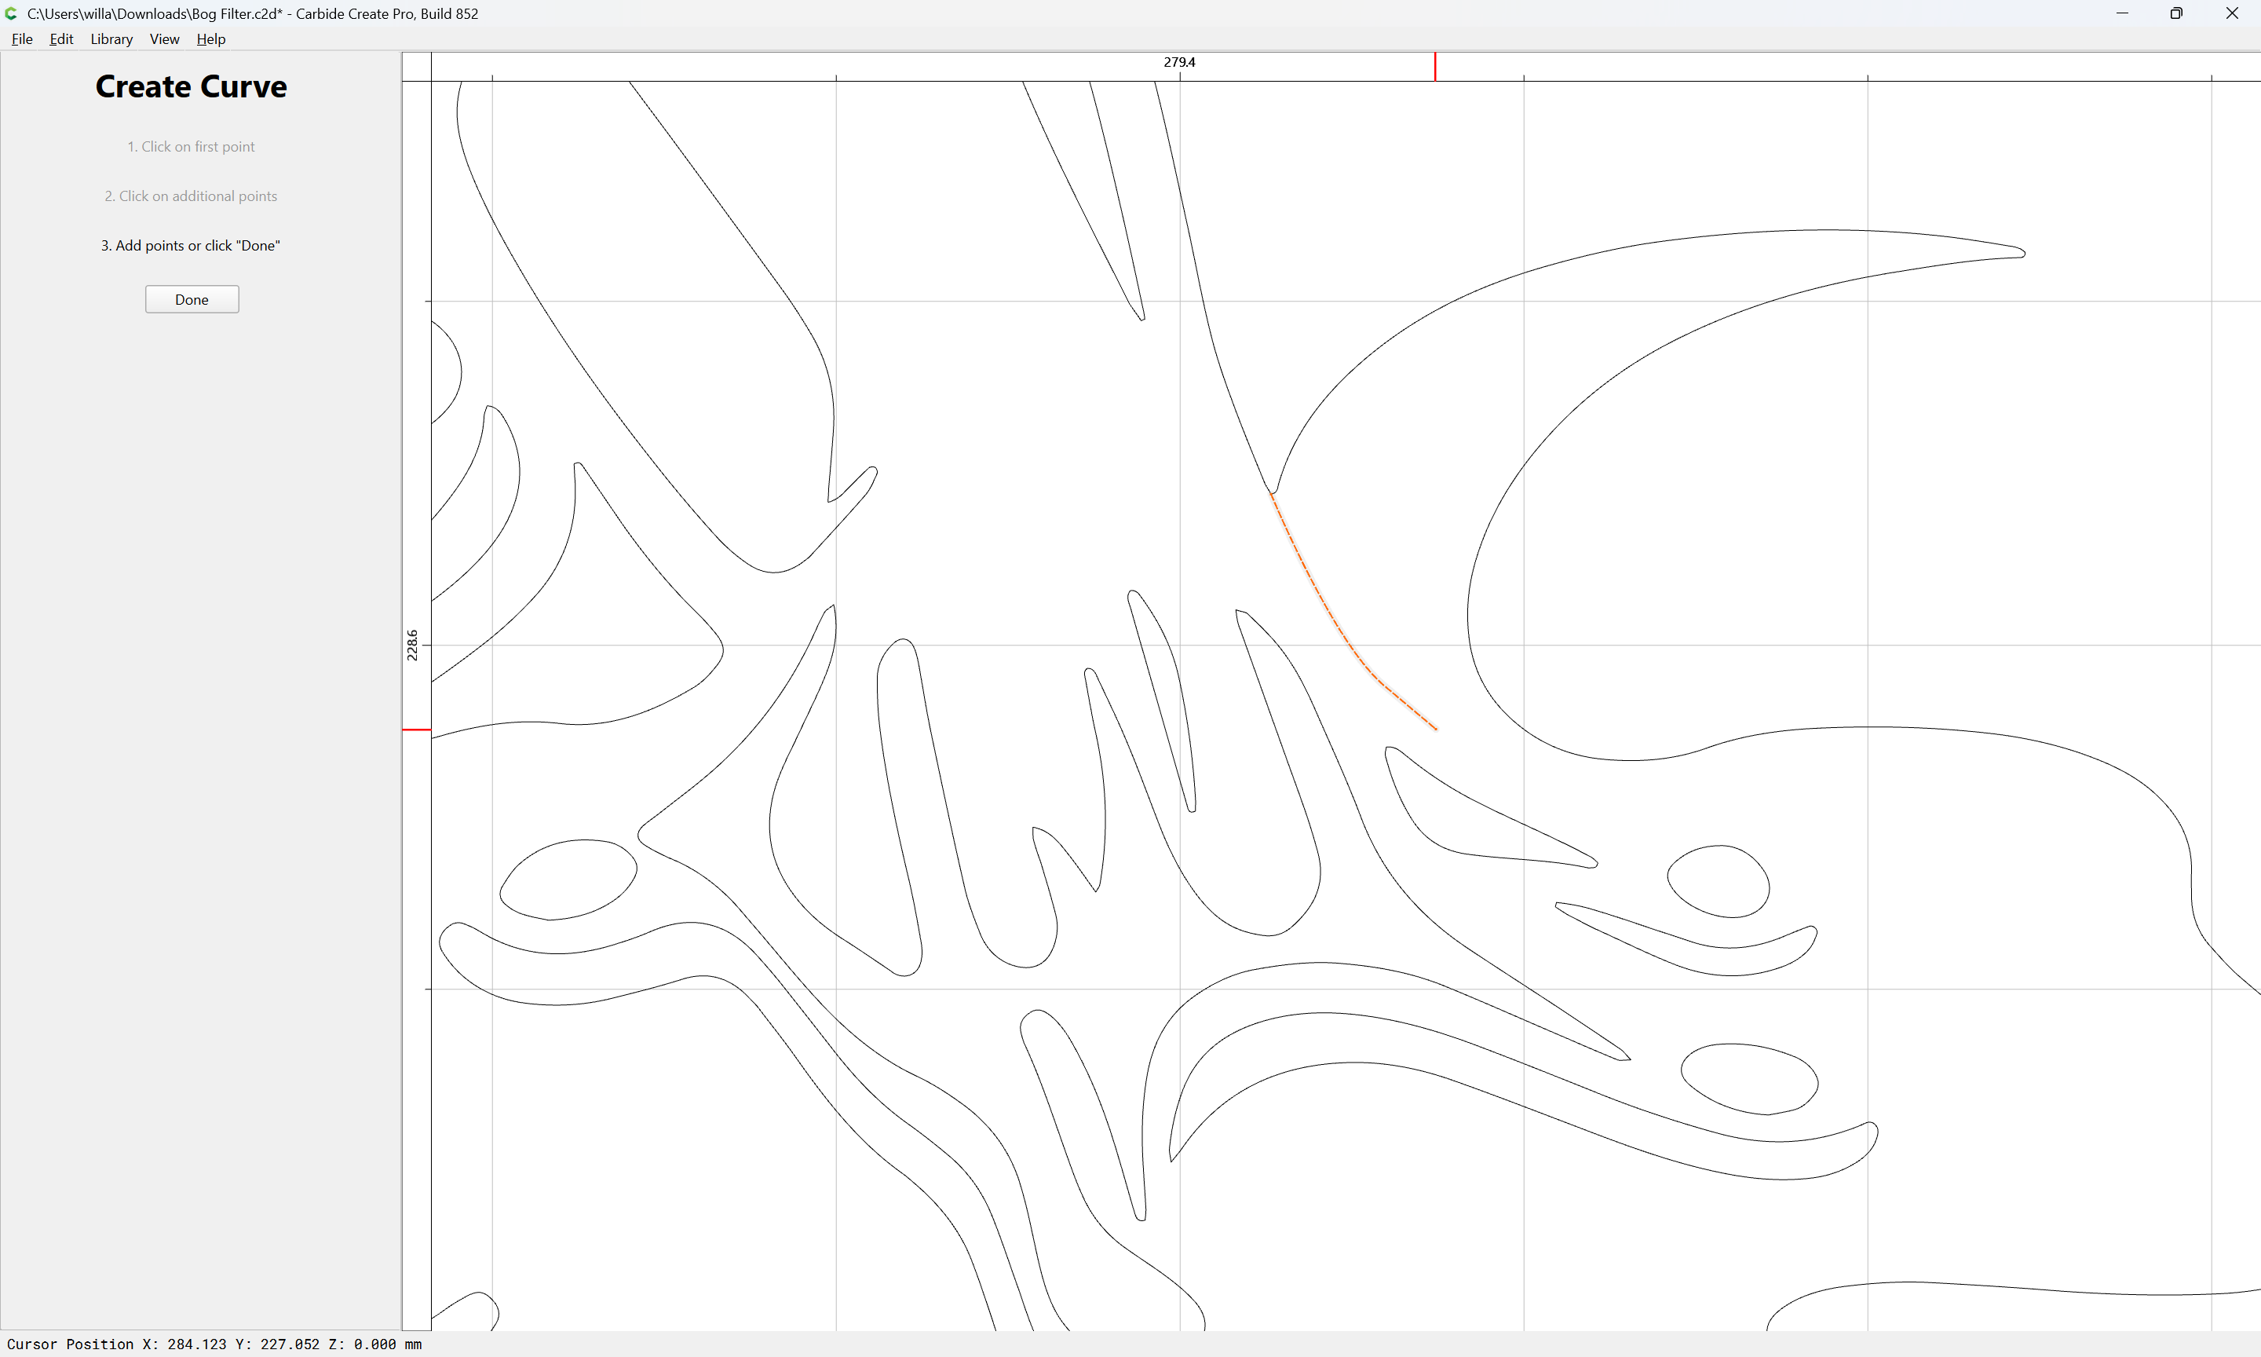This screenshot has width=2261, height=1357.
Task: Click the 228.6 label on vertical ruler
Action: coord(412,645)
